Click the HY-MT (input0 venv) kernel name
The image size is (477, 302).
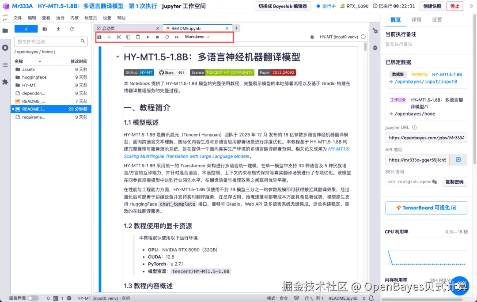[x=339, y=37]
